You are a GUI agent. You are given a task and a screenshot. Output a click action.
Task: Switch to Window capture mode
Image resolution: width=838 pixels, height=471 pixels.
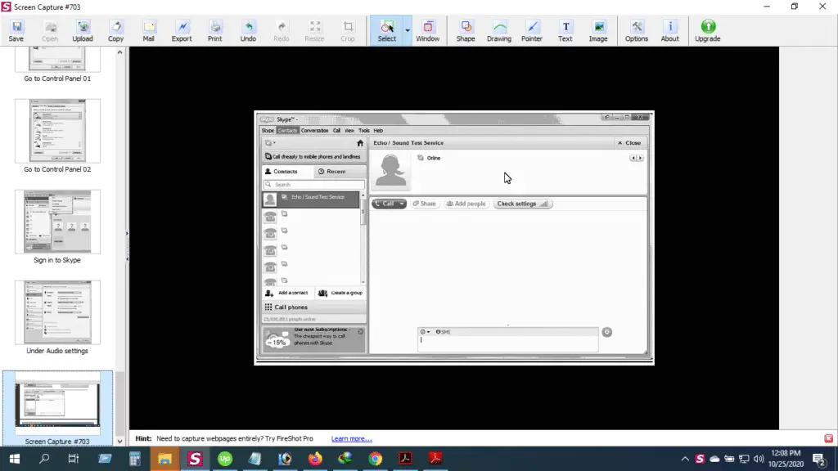[x=428, y=30]
